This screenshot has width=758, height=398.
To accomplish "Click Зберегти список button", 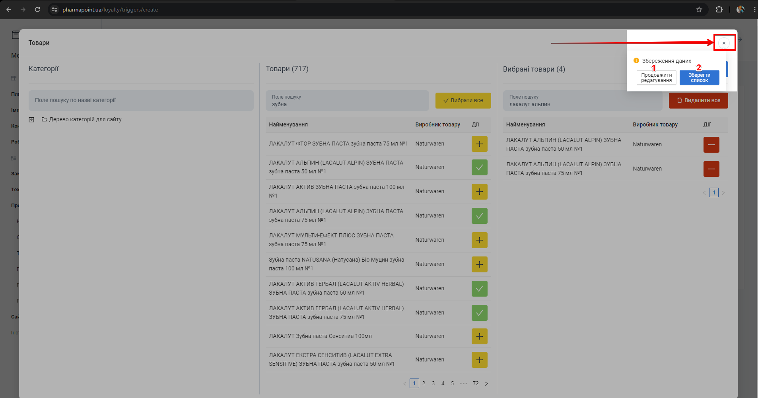I will 699,78.
